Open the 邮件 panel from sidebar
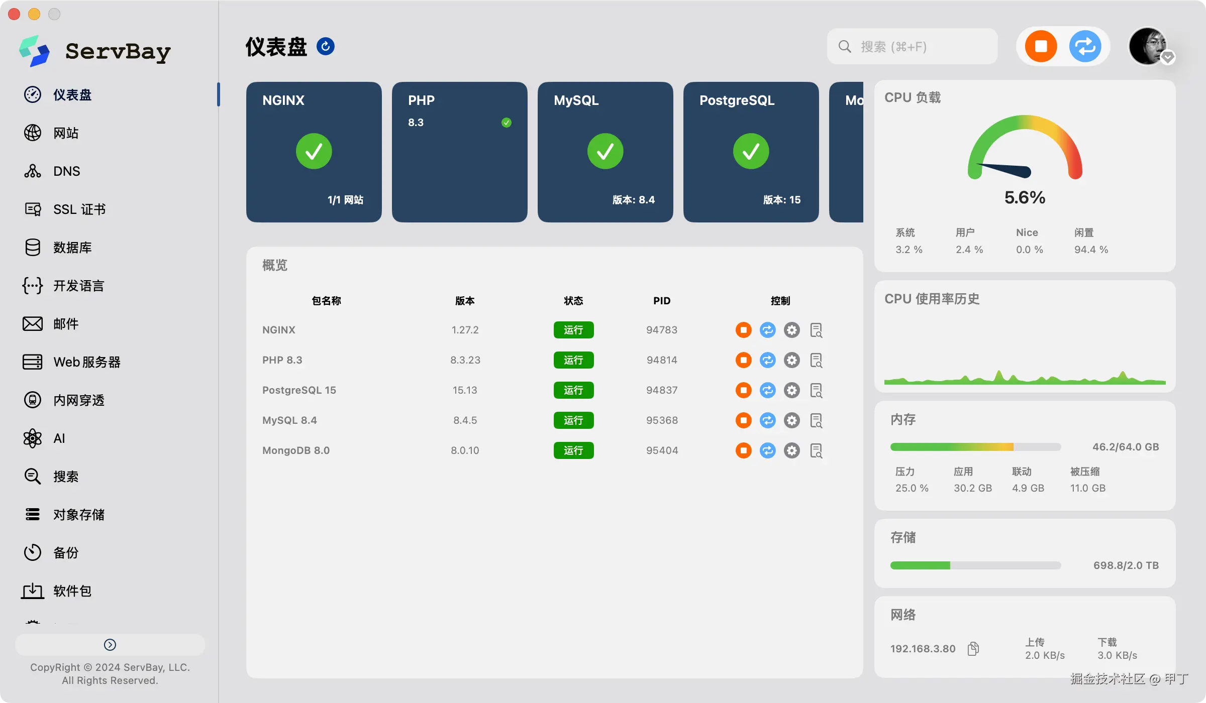 coord(65,324)
